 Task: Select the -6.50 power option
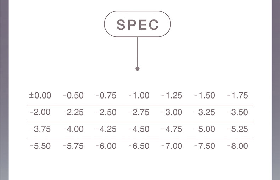click(139, 146)
